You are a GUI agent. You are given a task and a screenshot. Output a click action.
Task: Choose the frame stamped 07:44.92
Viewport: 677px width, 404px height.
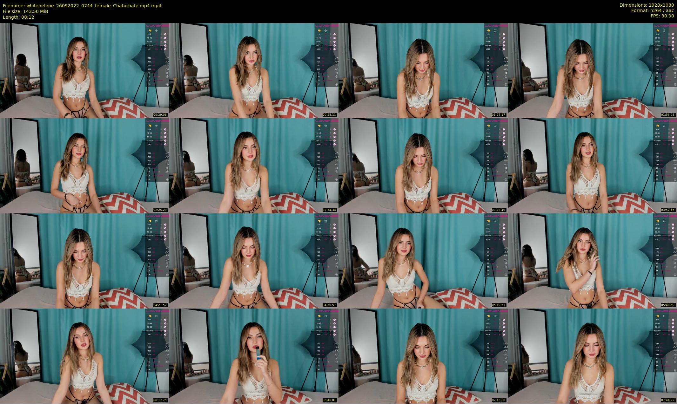click(592, 356)
